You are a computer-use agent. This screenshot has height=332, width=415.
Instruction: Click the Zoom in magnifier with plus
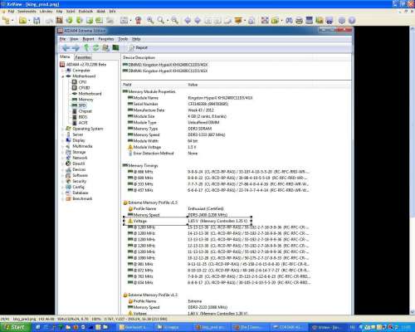[150, 20]
